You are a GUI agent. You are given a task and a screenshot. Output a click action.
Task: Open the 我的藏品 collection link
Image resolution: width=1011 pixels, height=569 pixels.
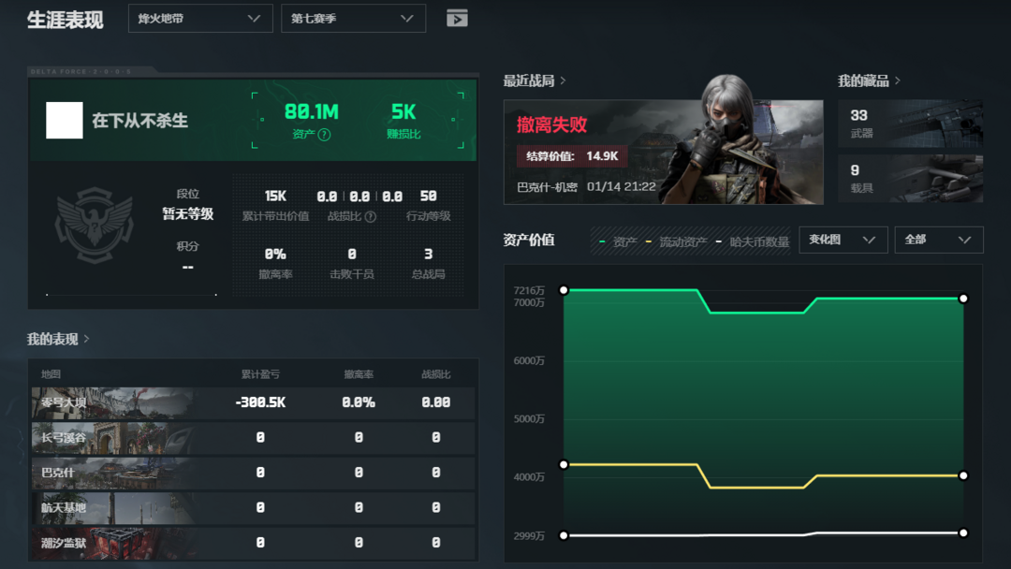click(869, 81)
